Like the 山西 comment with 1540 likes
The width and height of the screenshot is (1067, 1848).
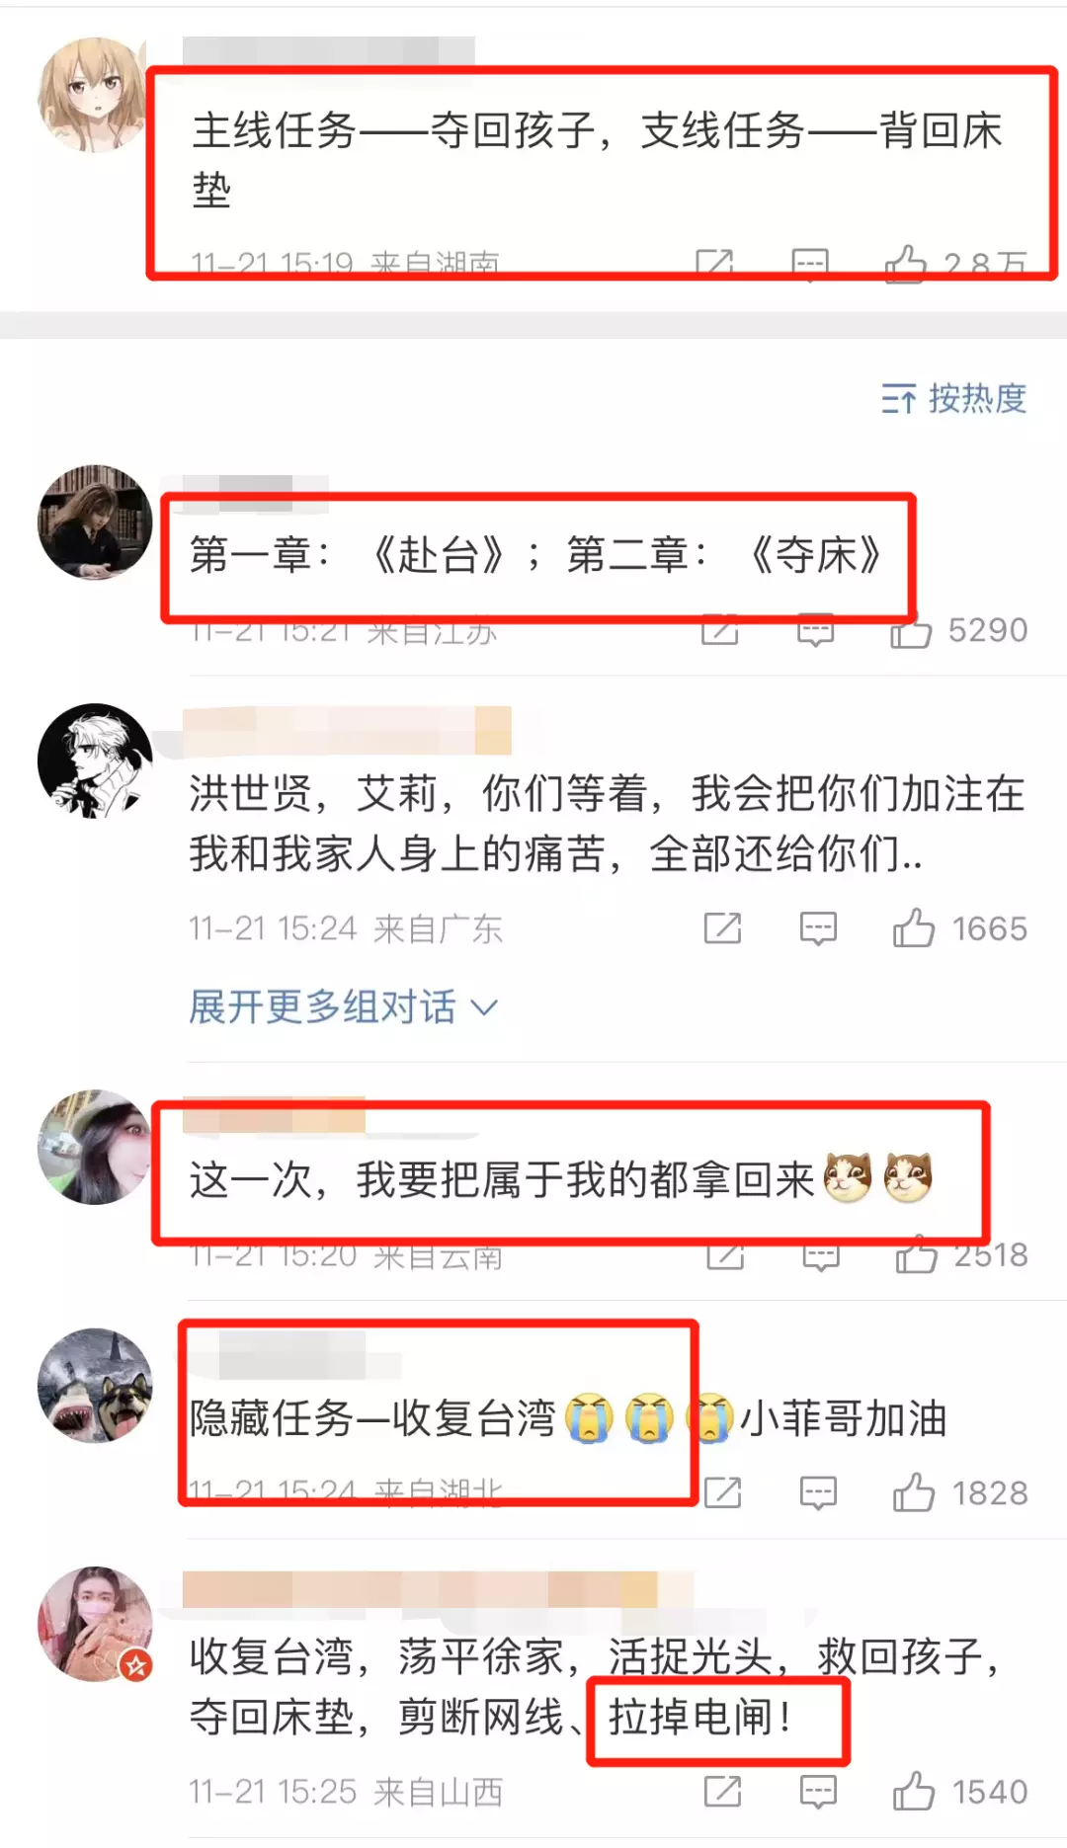913,1791
